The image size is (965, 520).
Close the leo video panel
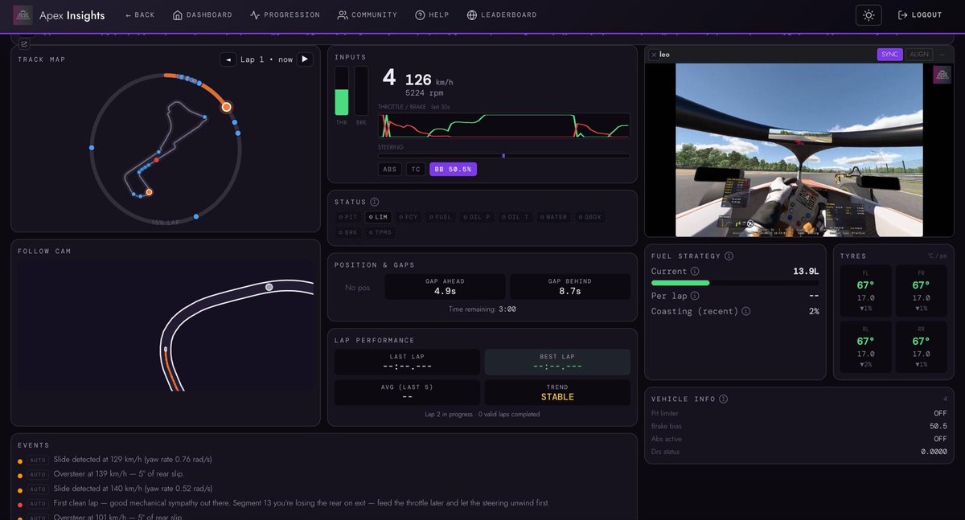pyautogui.click(x=654, y=55)
